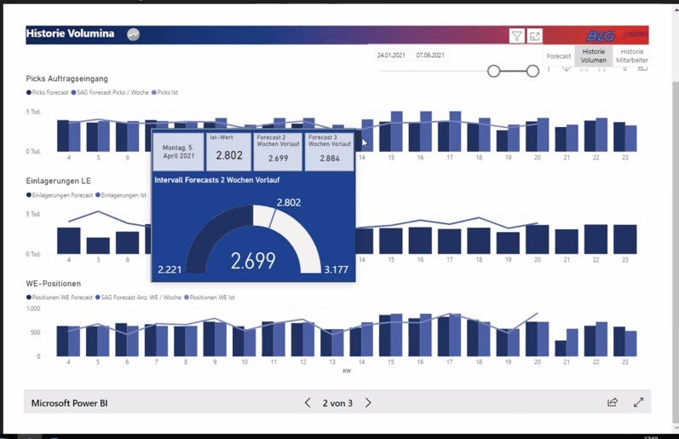The height and width of the screenshot is (439, 679).
Task: Select KW 10 bars in WE-Positionen chart
Action: coord(245,342)
